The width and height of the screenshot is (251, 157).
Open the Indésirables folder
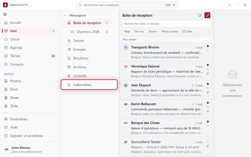point(89,85)
